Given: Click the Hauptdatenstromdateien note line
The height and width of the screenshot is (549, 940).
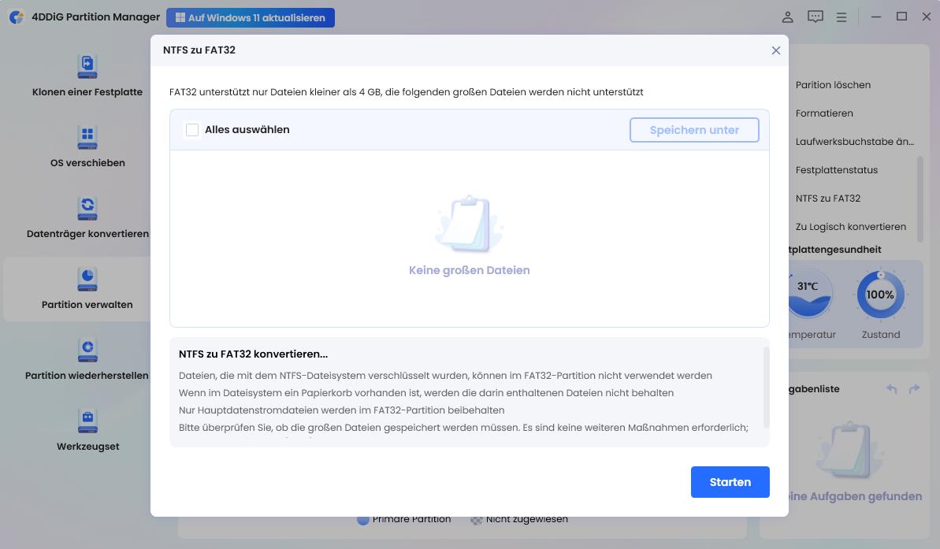Looking at the screenshot, I should (342, 410).
